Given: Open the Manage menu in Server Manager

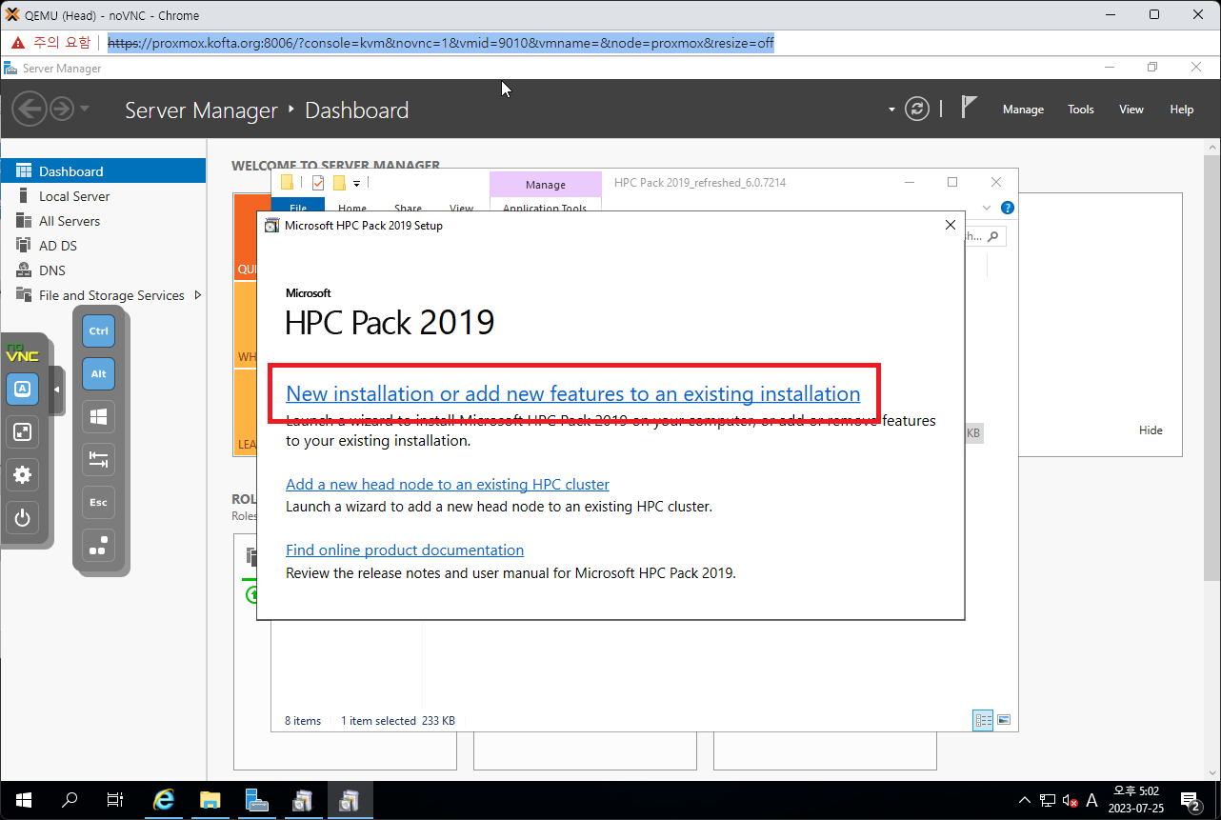Looking at the screenshot, I should pos(1022,109).
